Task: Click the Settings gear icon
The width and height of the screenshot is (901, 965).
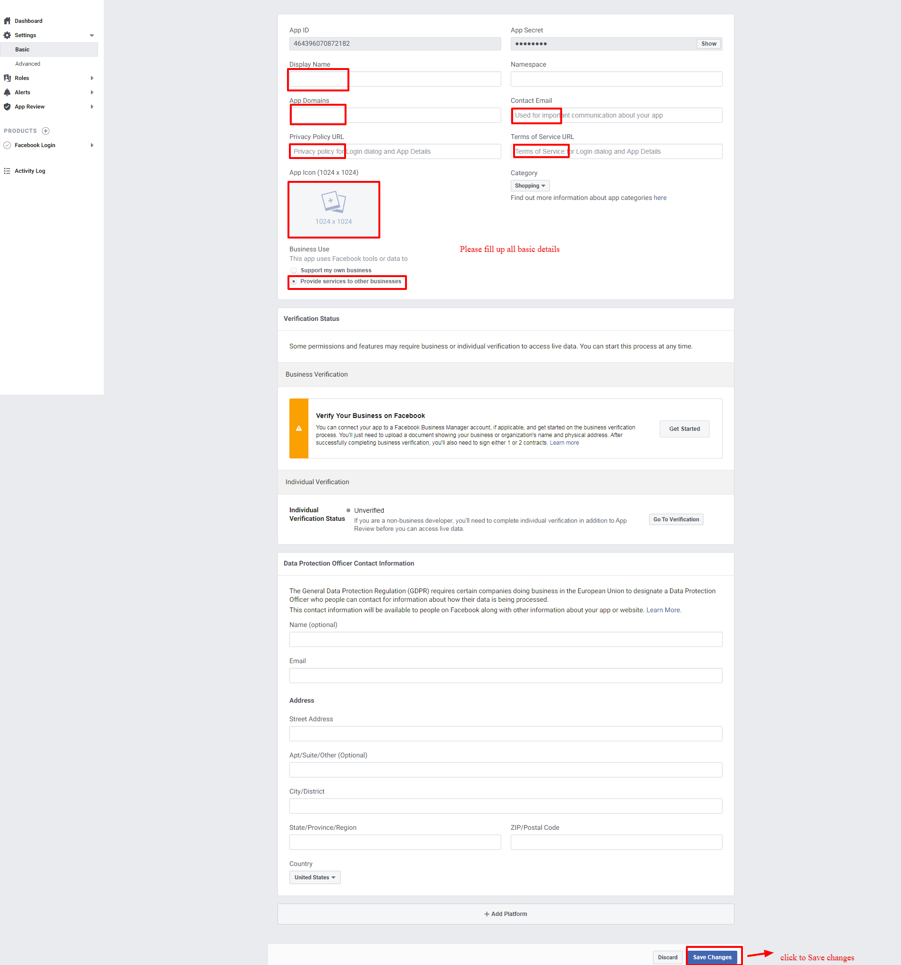Action: tap(7, 35)
